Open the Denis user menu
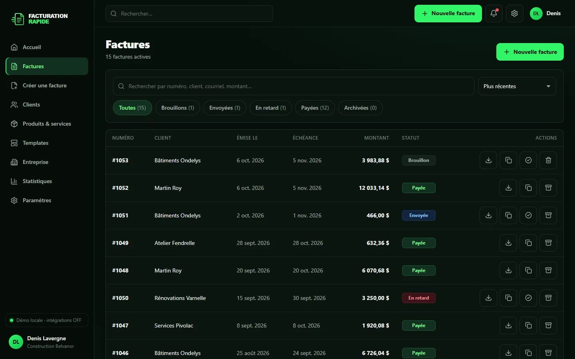The height and width of the screenshot is (359, 575). 545,14
